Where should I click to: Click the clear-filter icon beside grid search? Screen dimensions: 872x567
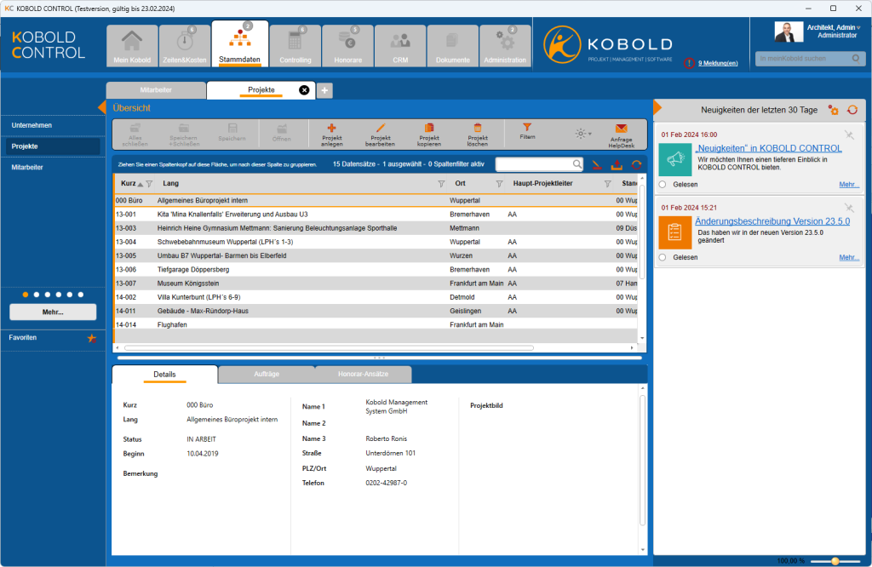(597, 164)
